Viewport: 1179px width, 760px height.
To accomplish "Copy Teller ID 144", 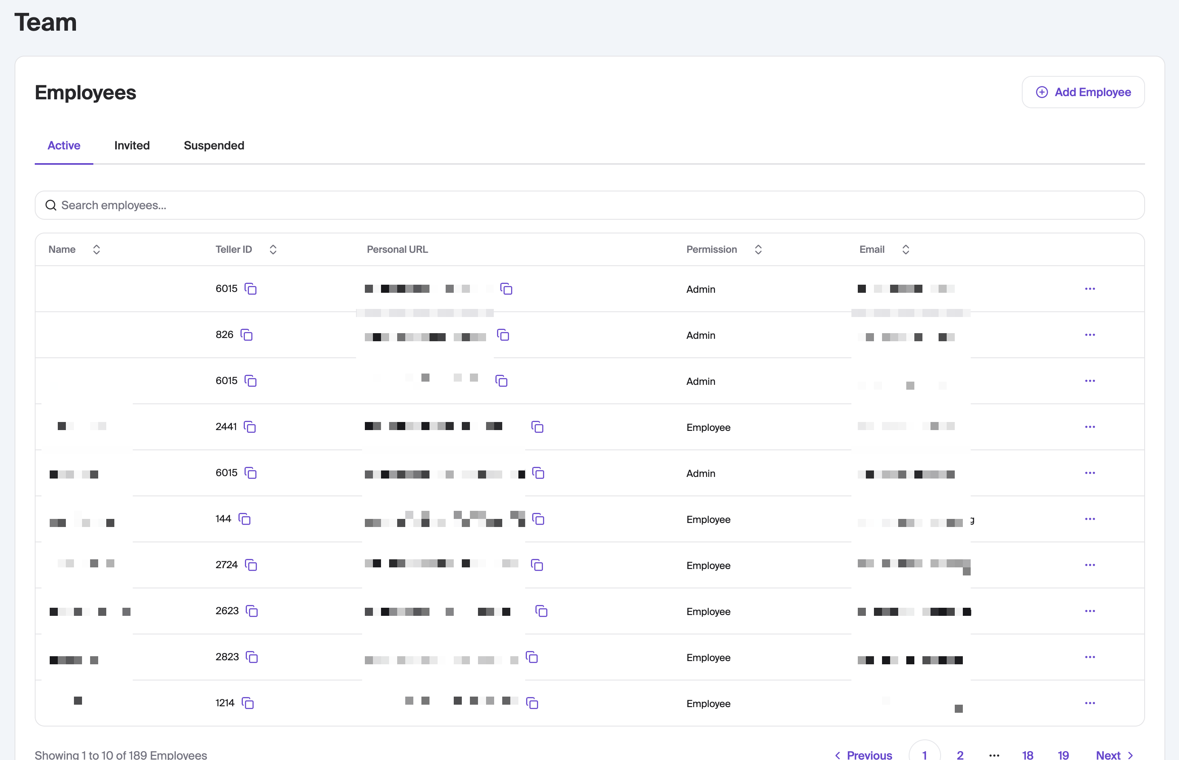I will (244, 519).
